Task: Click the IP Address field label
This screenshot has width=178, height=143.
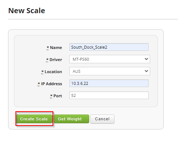Action: coord(51,84)
